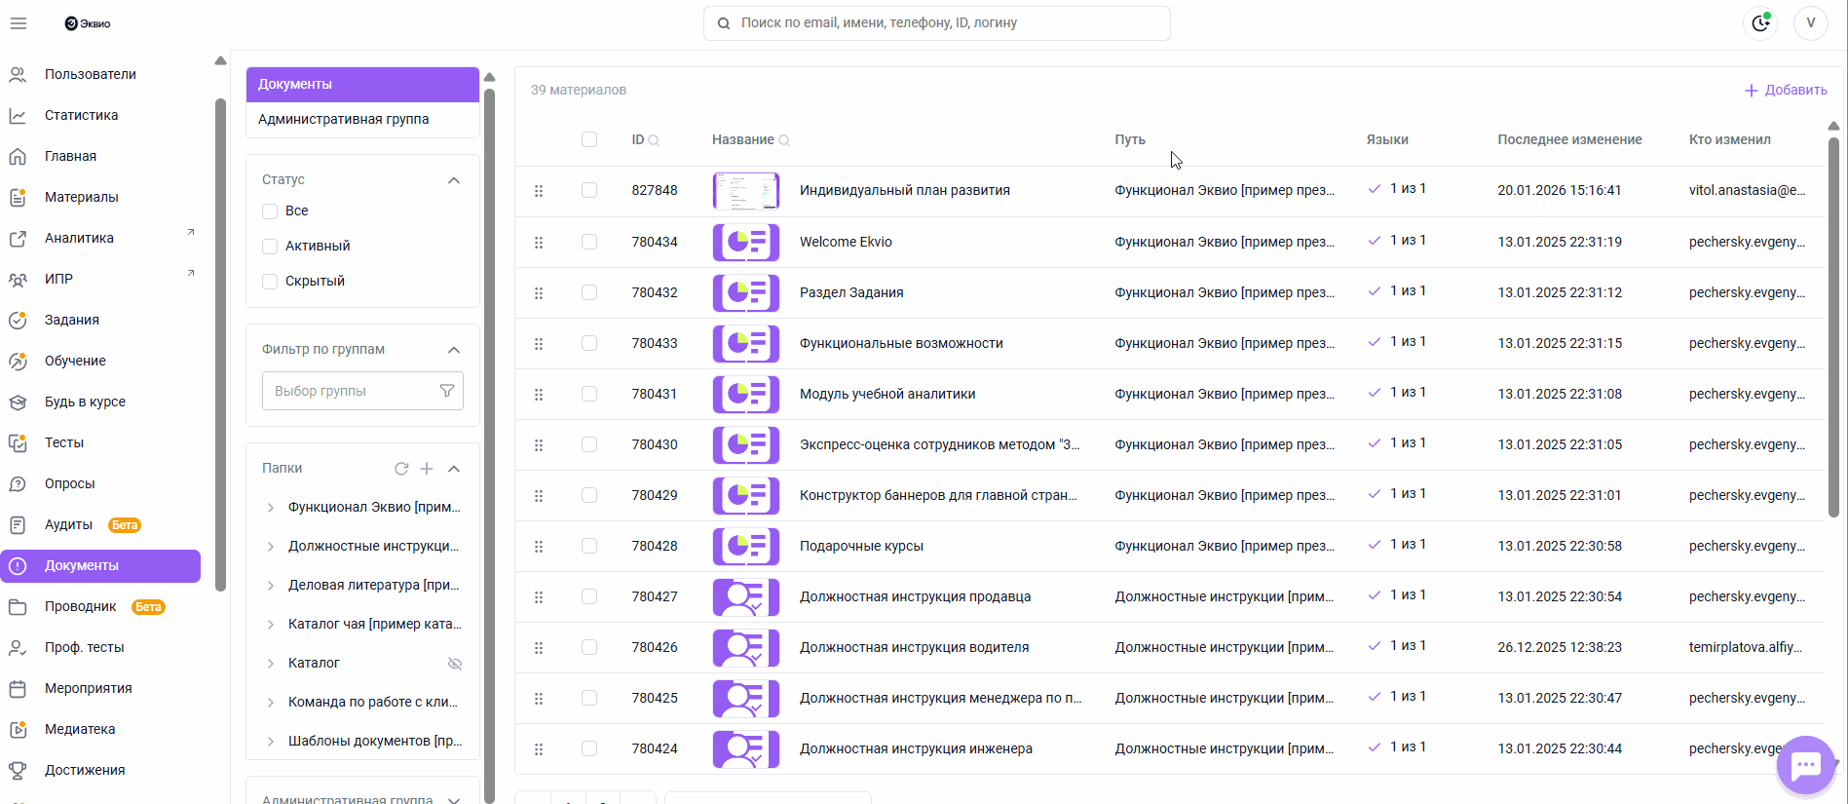Toggle hidden eye icon on Каталог folder
The image size is (1848, 804).
click(454, 664)
